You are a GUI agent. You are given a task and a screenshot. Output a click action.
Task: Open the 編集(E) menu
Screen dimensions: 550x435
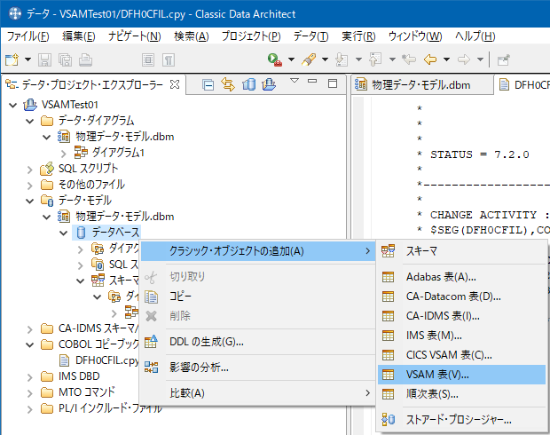click(79, 36)
